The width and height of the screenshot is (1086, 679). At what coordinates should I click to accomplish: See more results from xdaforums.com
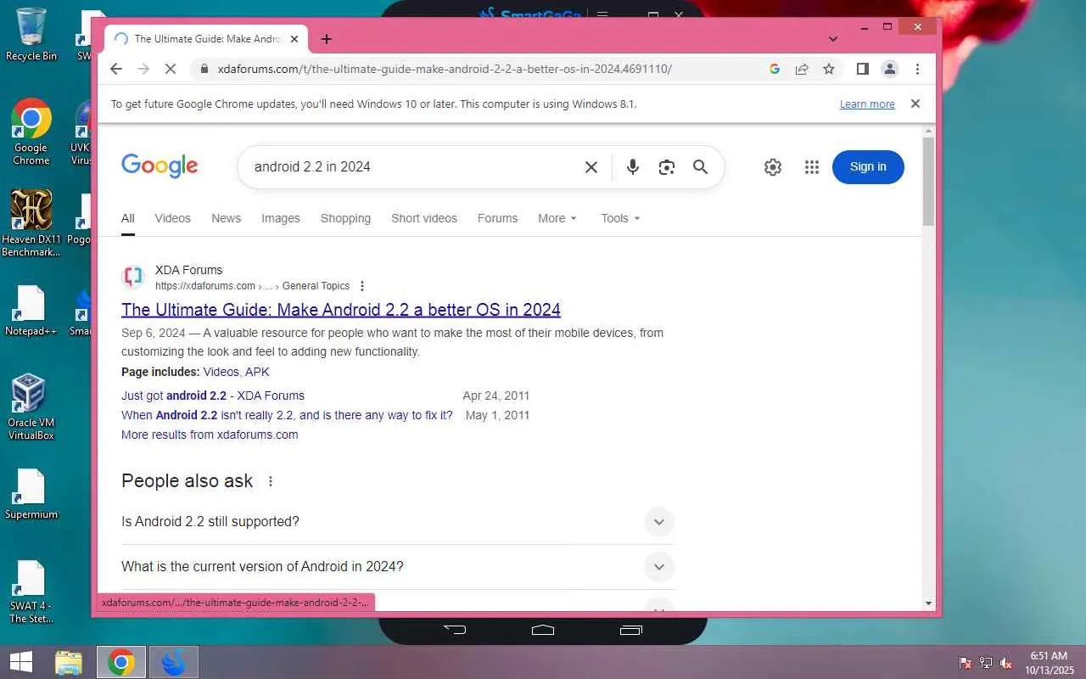210,435
